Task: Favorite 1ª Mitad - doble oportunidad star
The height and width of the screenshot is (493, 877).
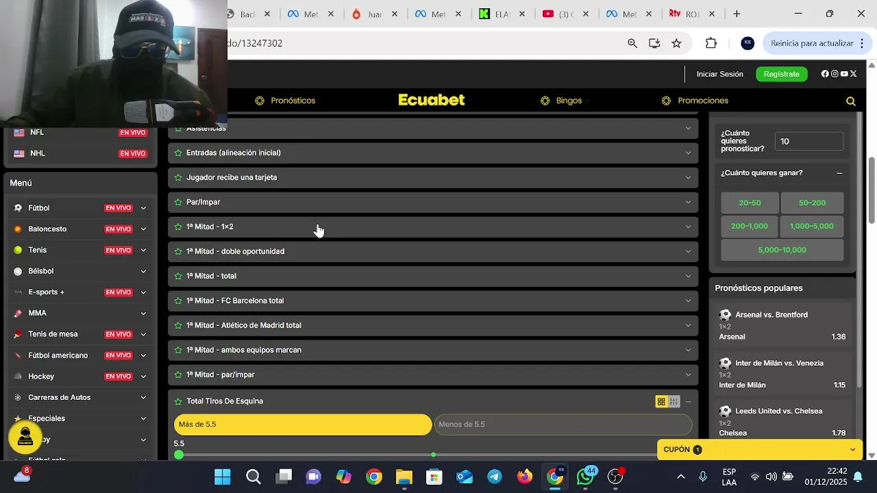Action: [x=178, y=251]
